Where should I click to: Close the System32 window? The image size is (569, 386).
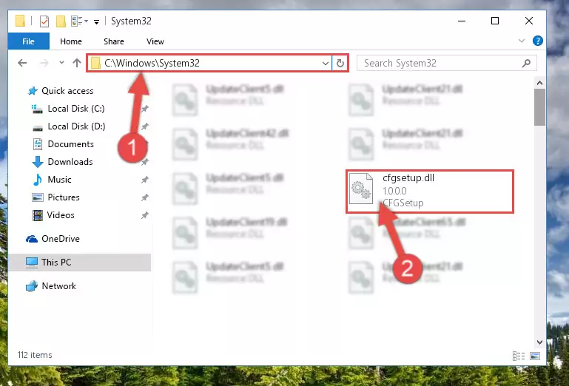[x=529, y=21]
